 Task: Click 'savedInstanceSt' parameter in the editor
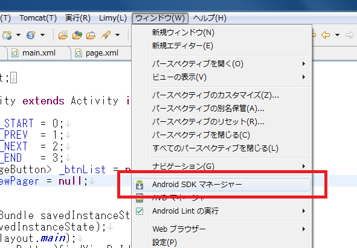(x=85, y=215)
